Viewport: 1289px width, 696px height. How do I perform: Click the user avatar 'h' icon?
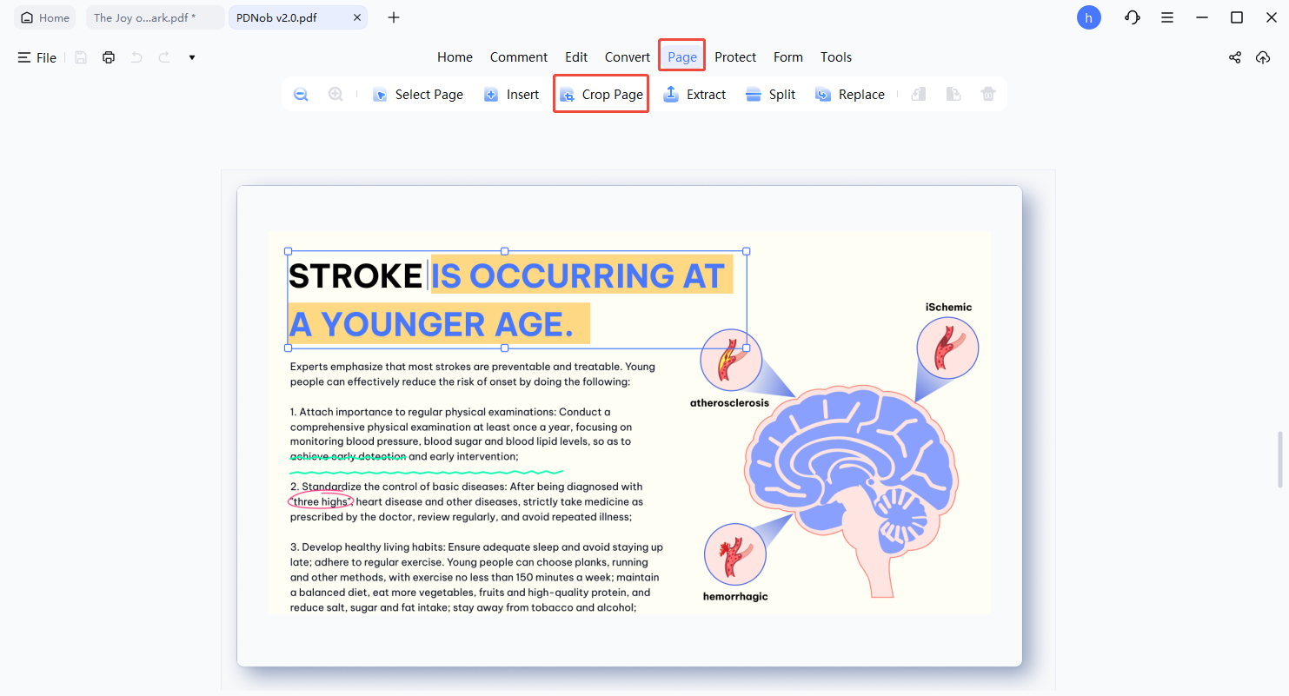pos(1088,17)
